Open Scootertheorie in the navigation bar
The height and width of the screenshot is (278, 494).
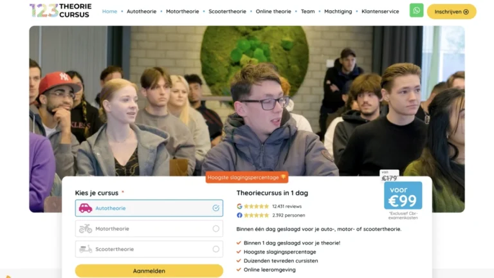coord(227,12)
